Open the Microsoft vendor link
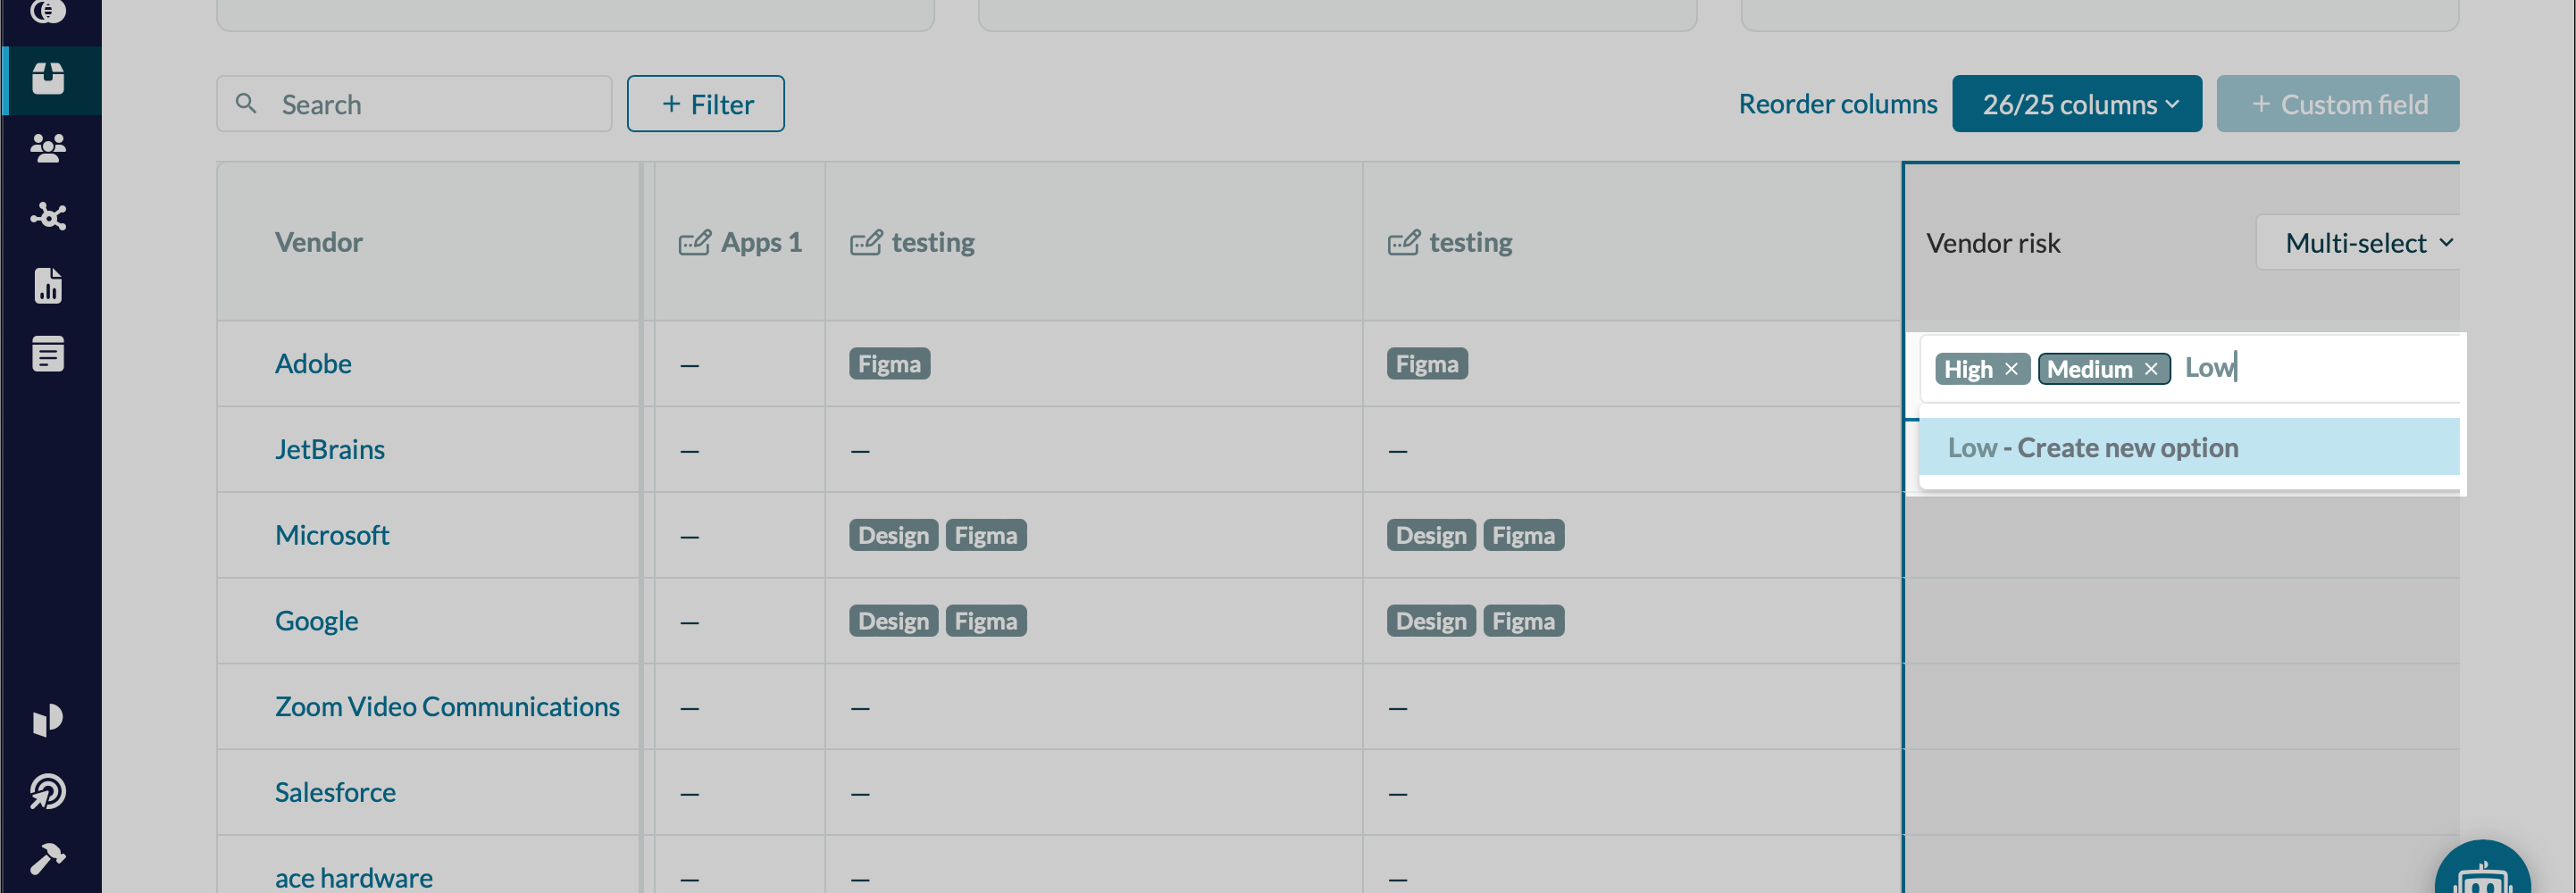Screen dimensions: 2576x893 (x=332, y=535)
